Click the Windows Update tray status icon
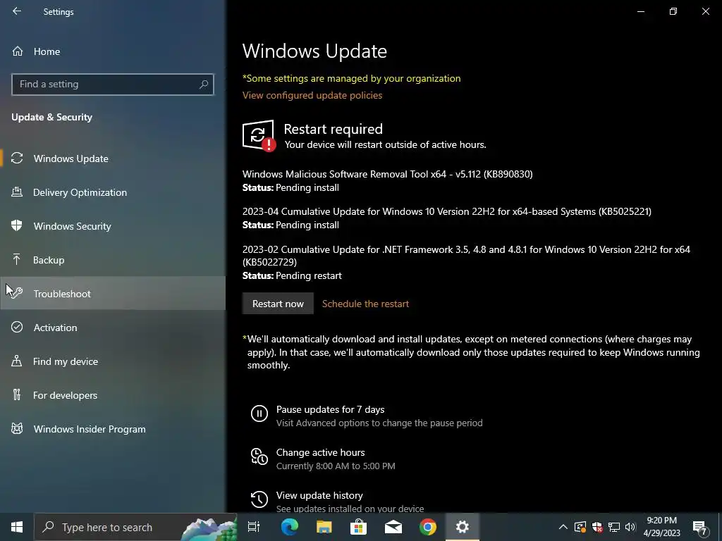 click(x=580, y=527)
